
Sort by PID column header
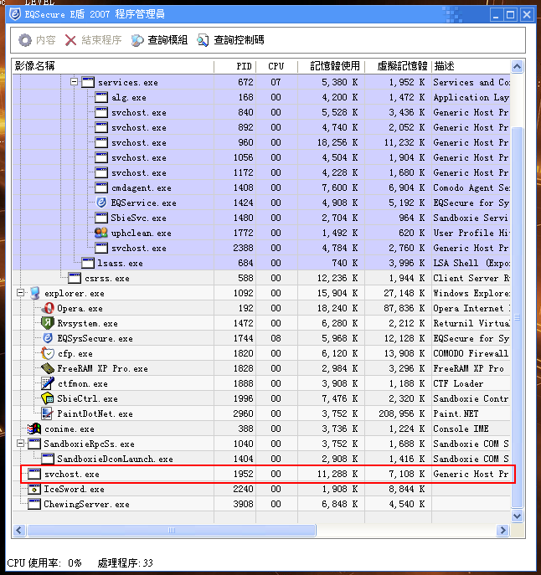tap(234, 66)
